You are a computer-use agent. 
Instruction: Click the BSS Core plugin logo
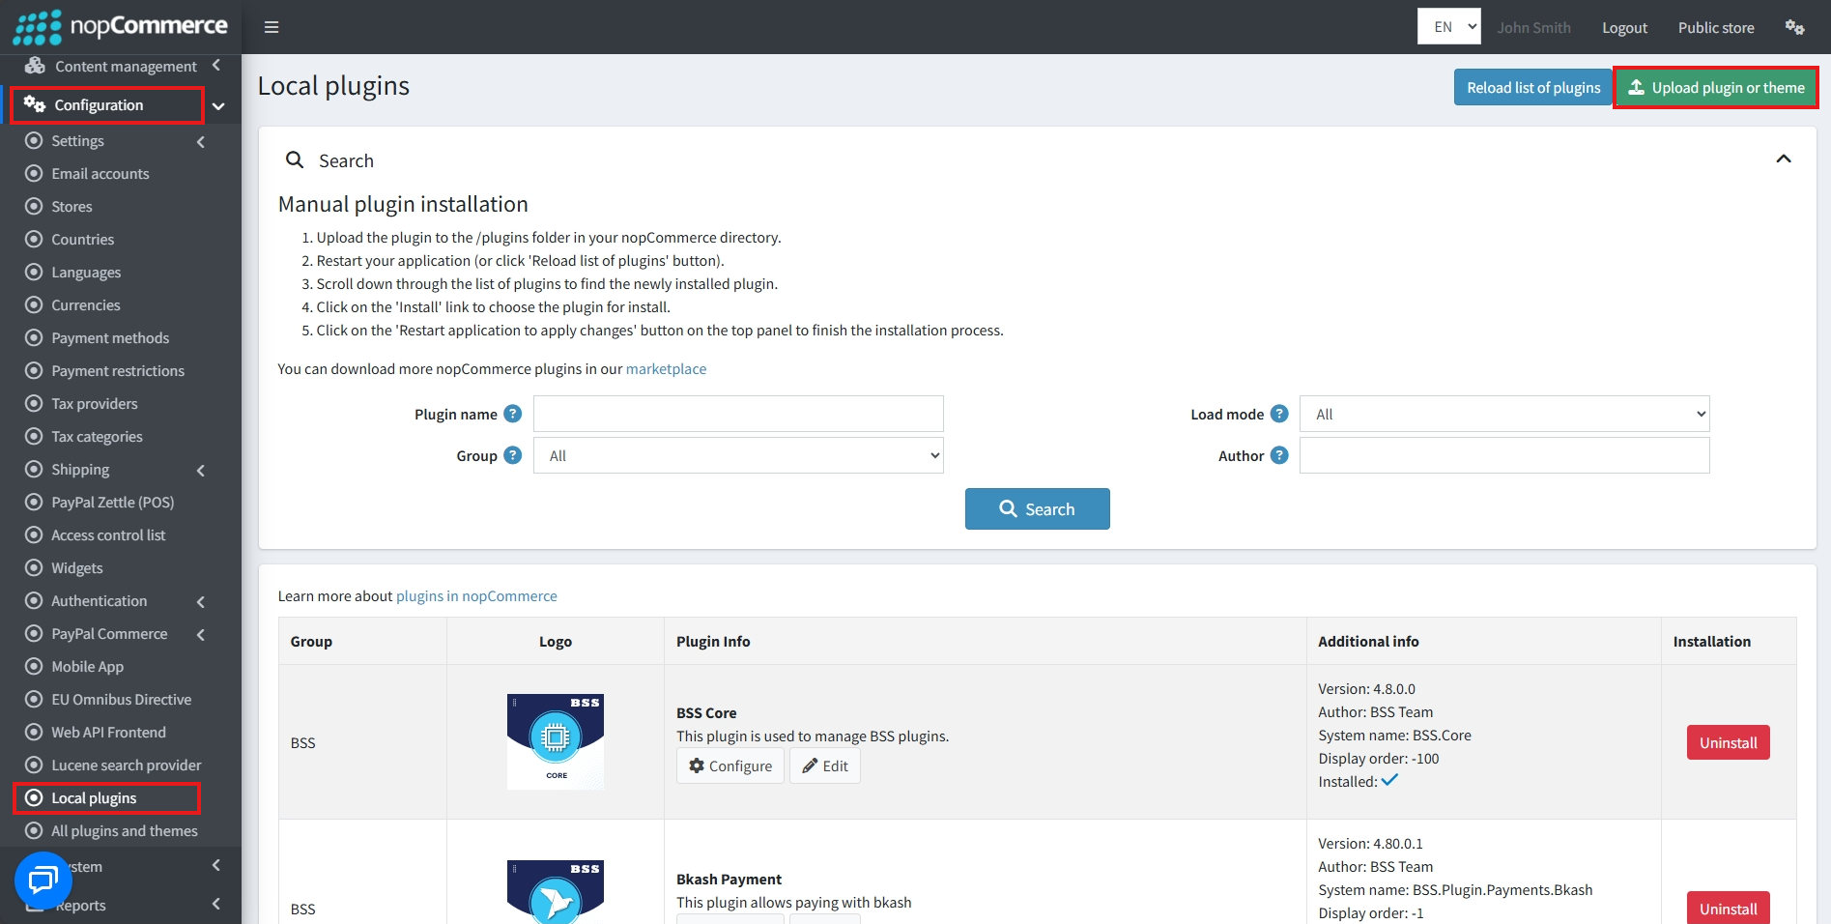556,741
